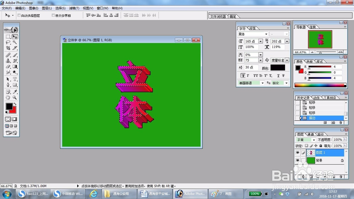Select the Move tool in toolbox

click(x=15, y=36)
